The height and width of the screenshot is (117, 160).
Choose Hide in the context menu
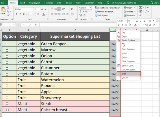click(x=129, y=74)
